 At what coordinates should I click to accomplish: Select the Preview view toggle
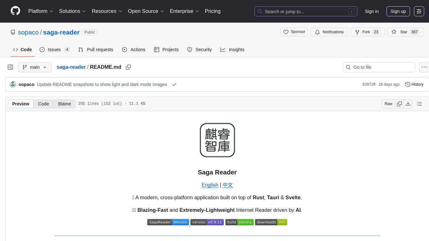(21, 104)
